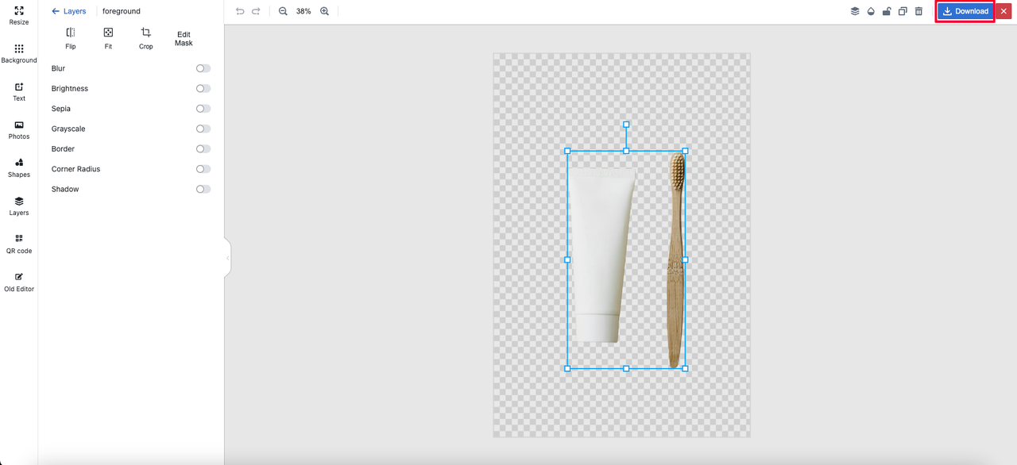This screenshot has height=465, width=1017.
Task: Open the Shapes panel
Action: tap(19, 167)
